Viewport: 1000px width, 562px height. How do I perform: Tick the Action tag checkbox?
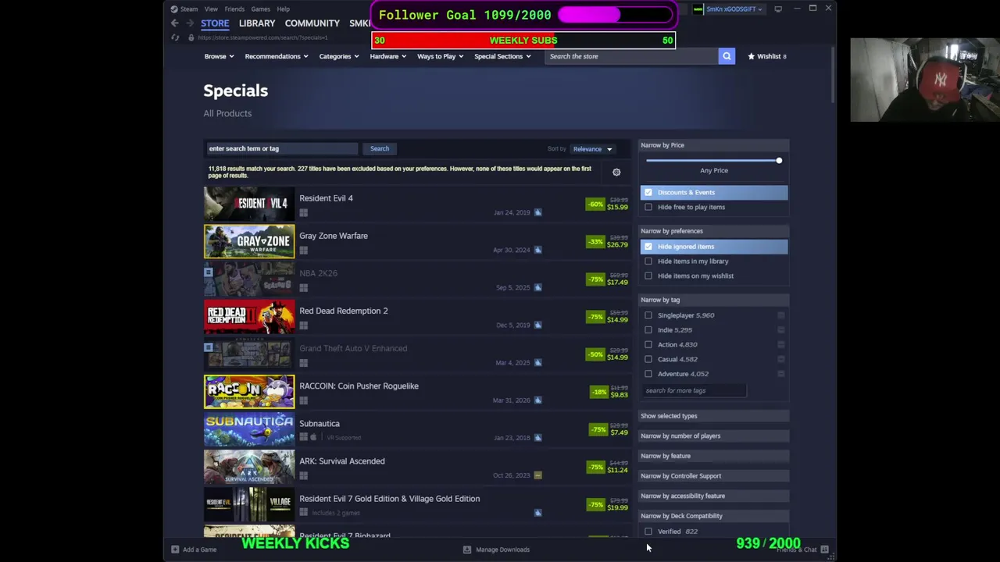(x=648, y=344)
